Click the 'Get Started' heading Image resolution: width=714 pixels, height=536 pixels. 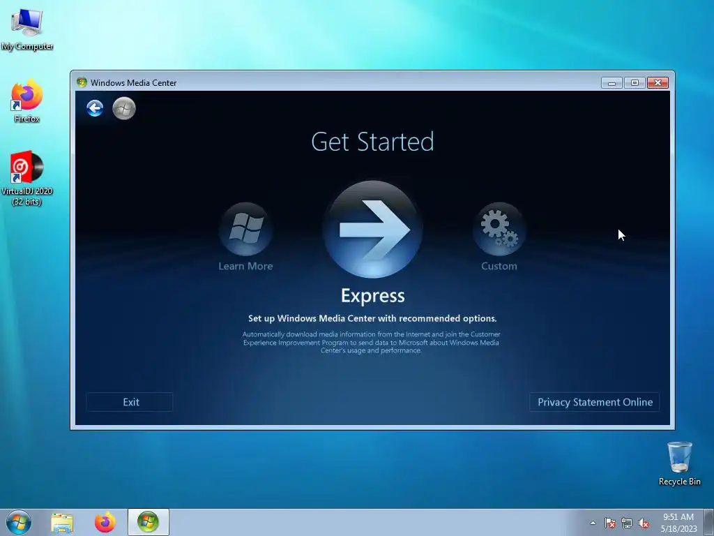pyautogui.click(x=372, y=141)
